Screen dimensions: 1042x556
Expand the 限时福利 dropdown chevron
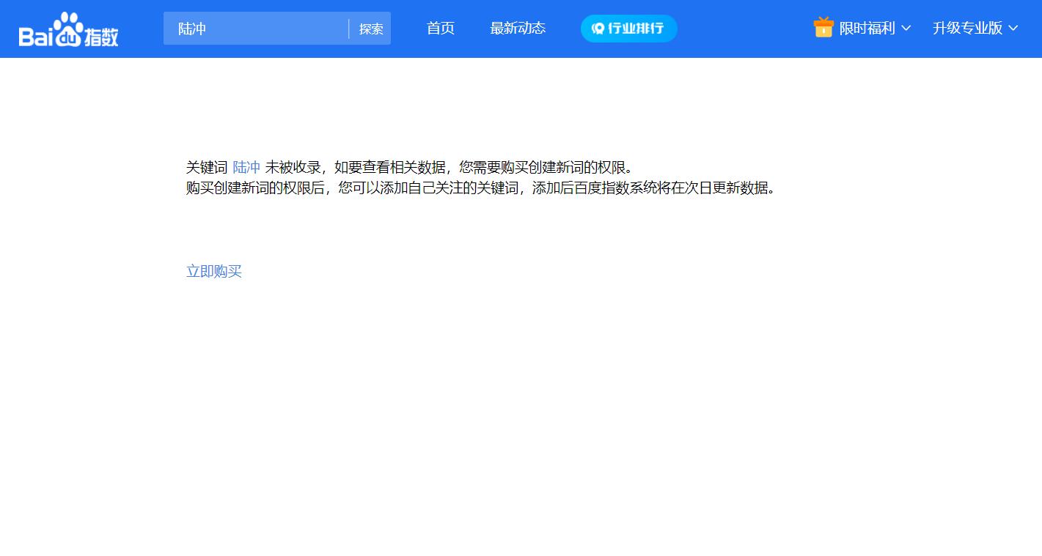click(x=907, y=29)
